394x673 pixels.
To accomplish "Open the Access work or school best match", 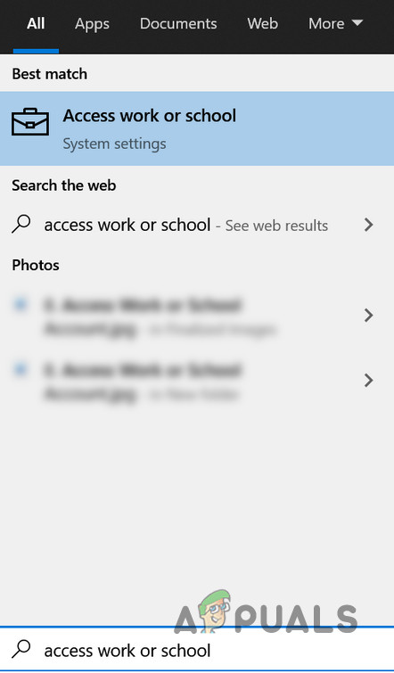I will pos(197,128).
